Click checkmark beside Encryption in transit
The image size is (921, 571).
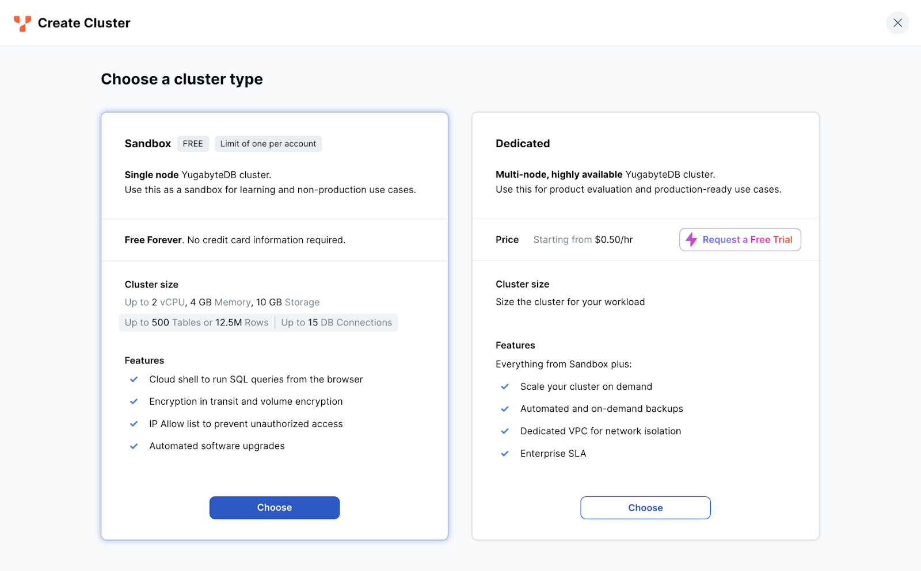(x=134, y=401)
